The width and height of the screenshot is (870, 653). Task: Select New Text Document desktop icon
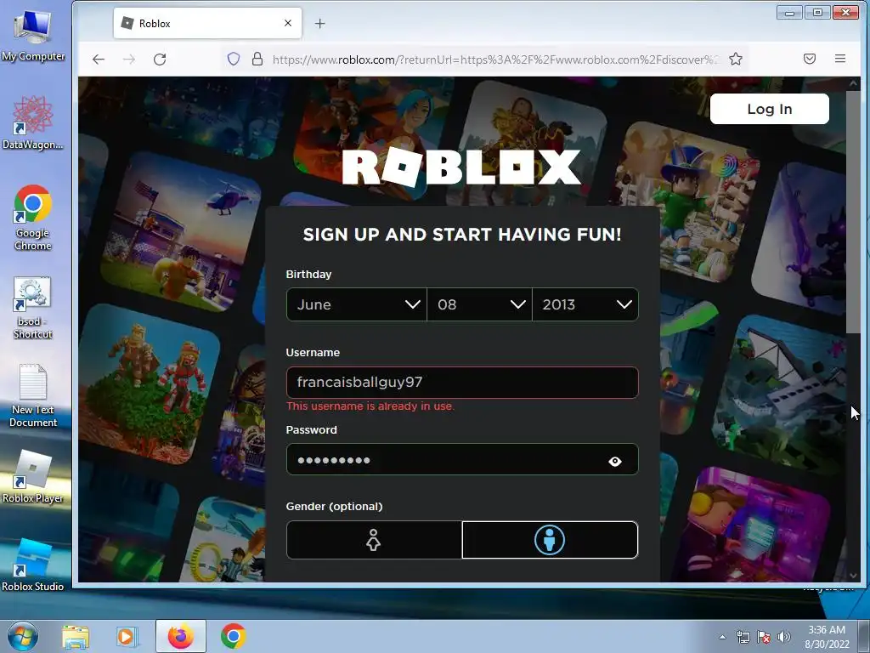pyautogui.click(x=33, y=395)
